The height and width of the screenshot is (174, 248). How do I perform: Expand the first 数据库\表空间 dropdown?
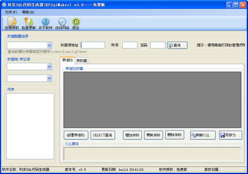[x=49, y=67]
